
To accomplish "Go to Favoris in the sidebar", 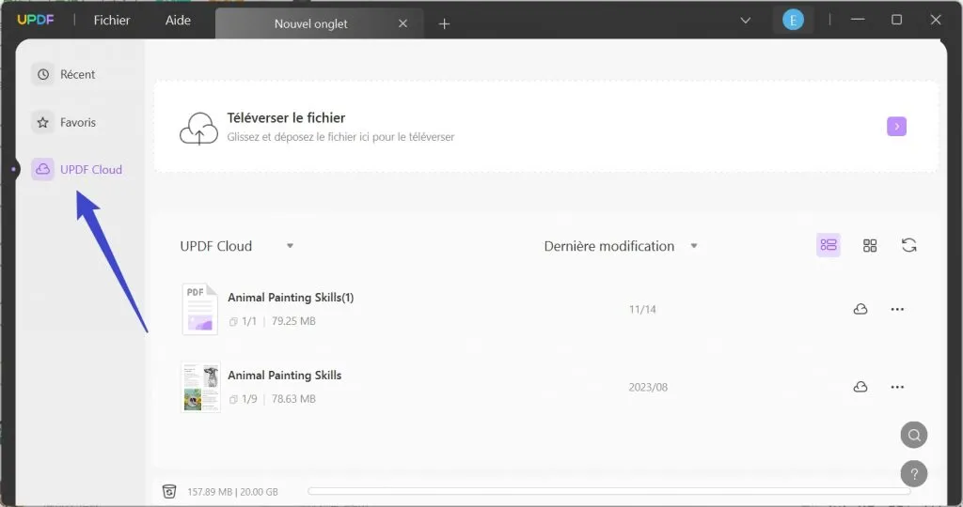I will [x=66, y=122].
